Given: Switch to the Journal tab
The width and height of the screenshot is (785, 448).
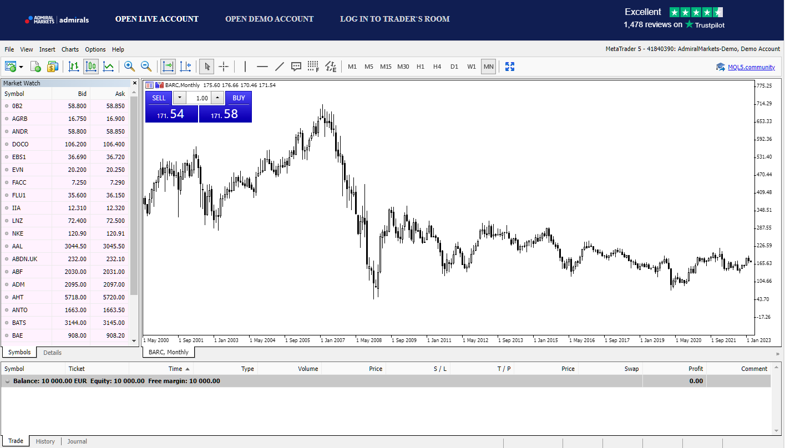Looking at the screenshot, I should pos(77,441).
